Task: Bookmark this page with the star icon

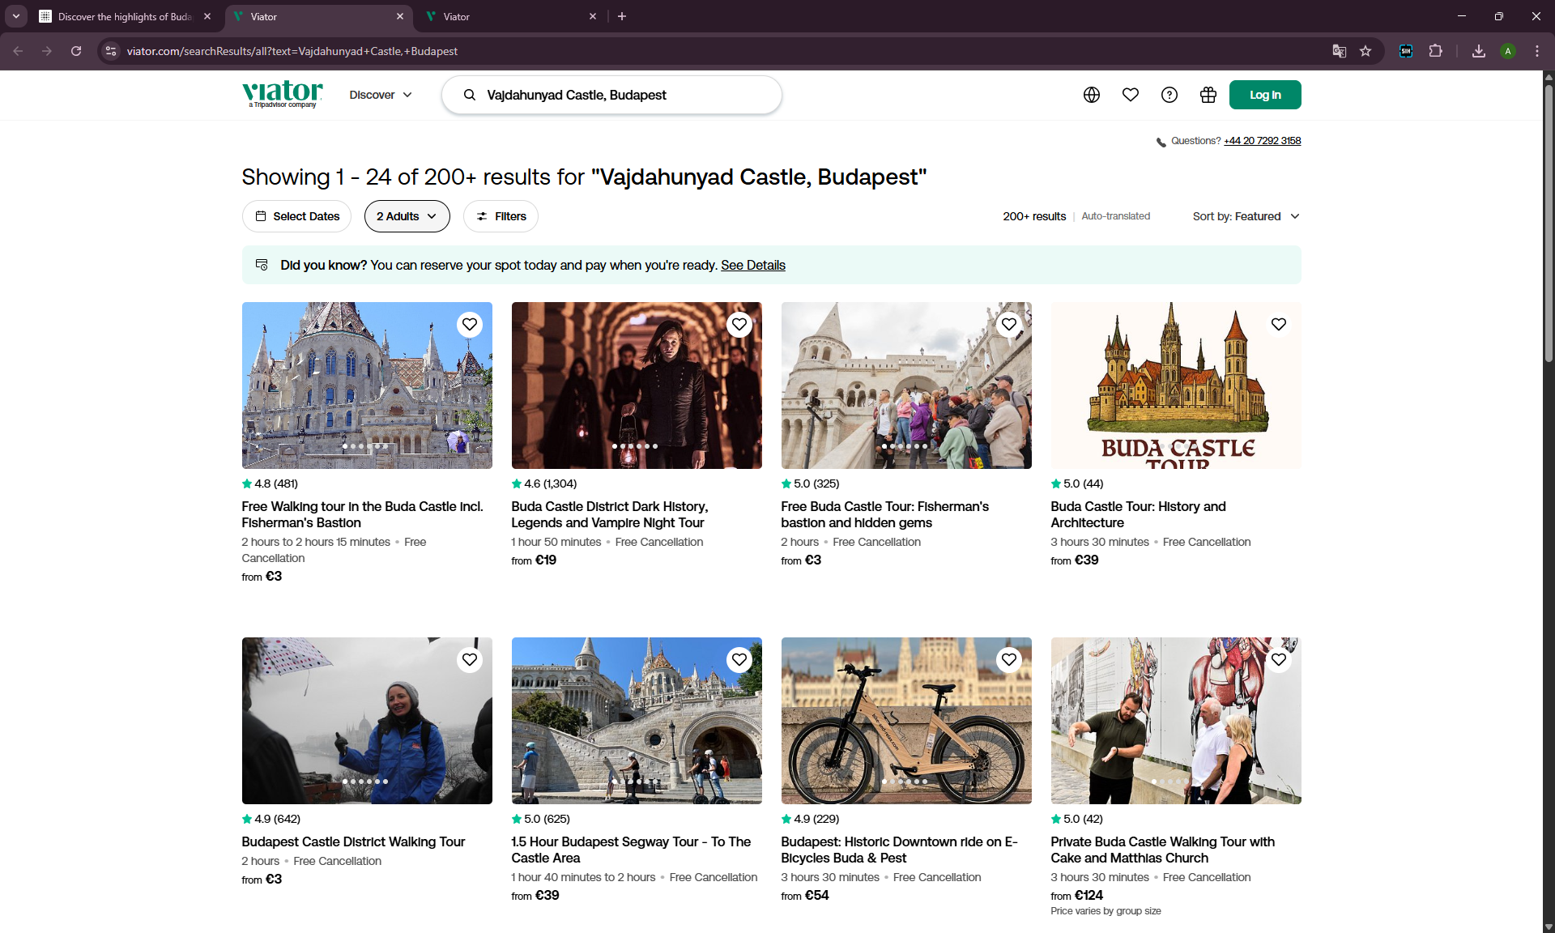Action: (1365, 51)
